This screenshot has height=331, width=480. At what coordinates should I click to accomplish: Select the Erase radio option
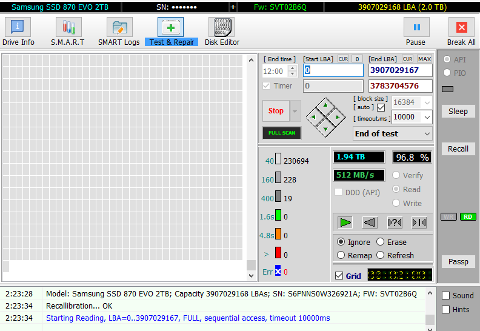pyautogui.click(x=380, y=242)
